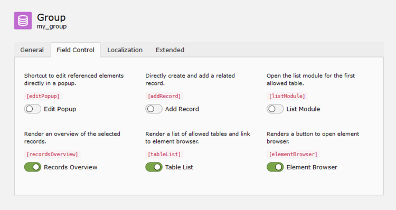Click the Table List label text
396x210 pixels.
tap(180, 167)
